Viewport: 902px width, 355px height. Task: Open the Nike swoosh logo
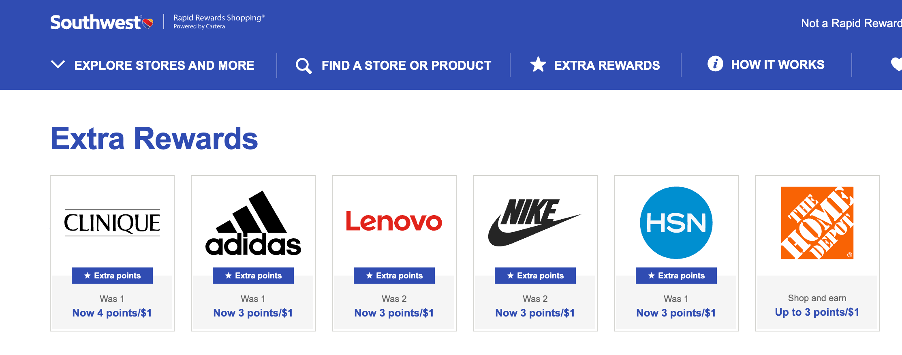click(x=535, y=222)
